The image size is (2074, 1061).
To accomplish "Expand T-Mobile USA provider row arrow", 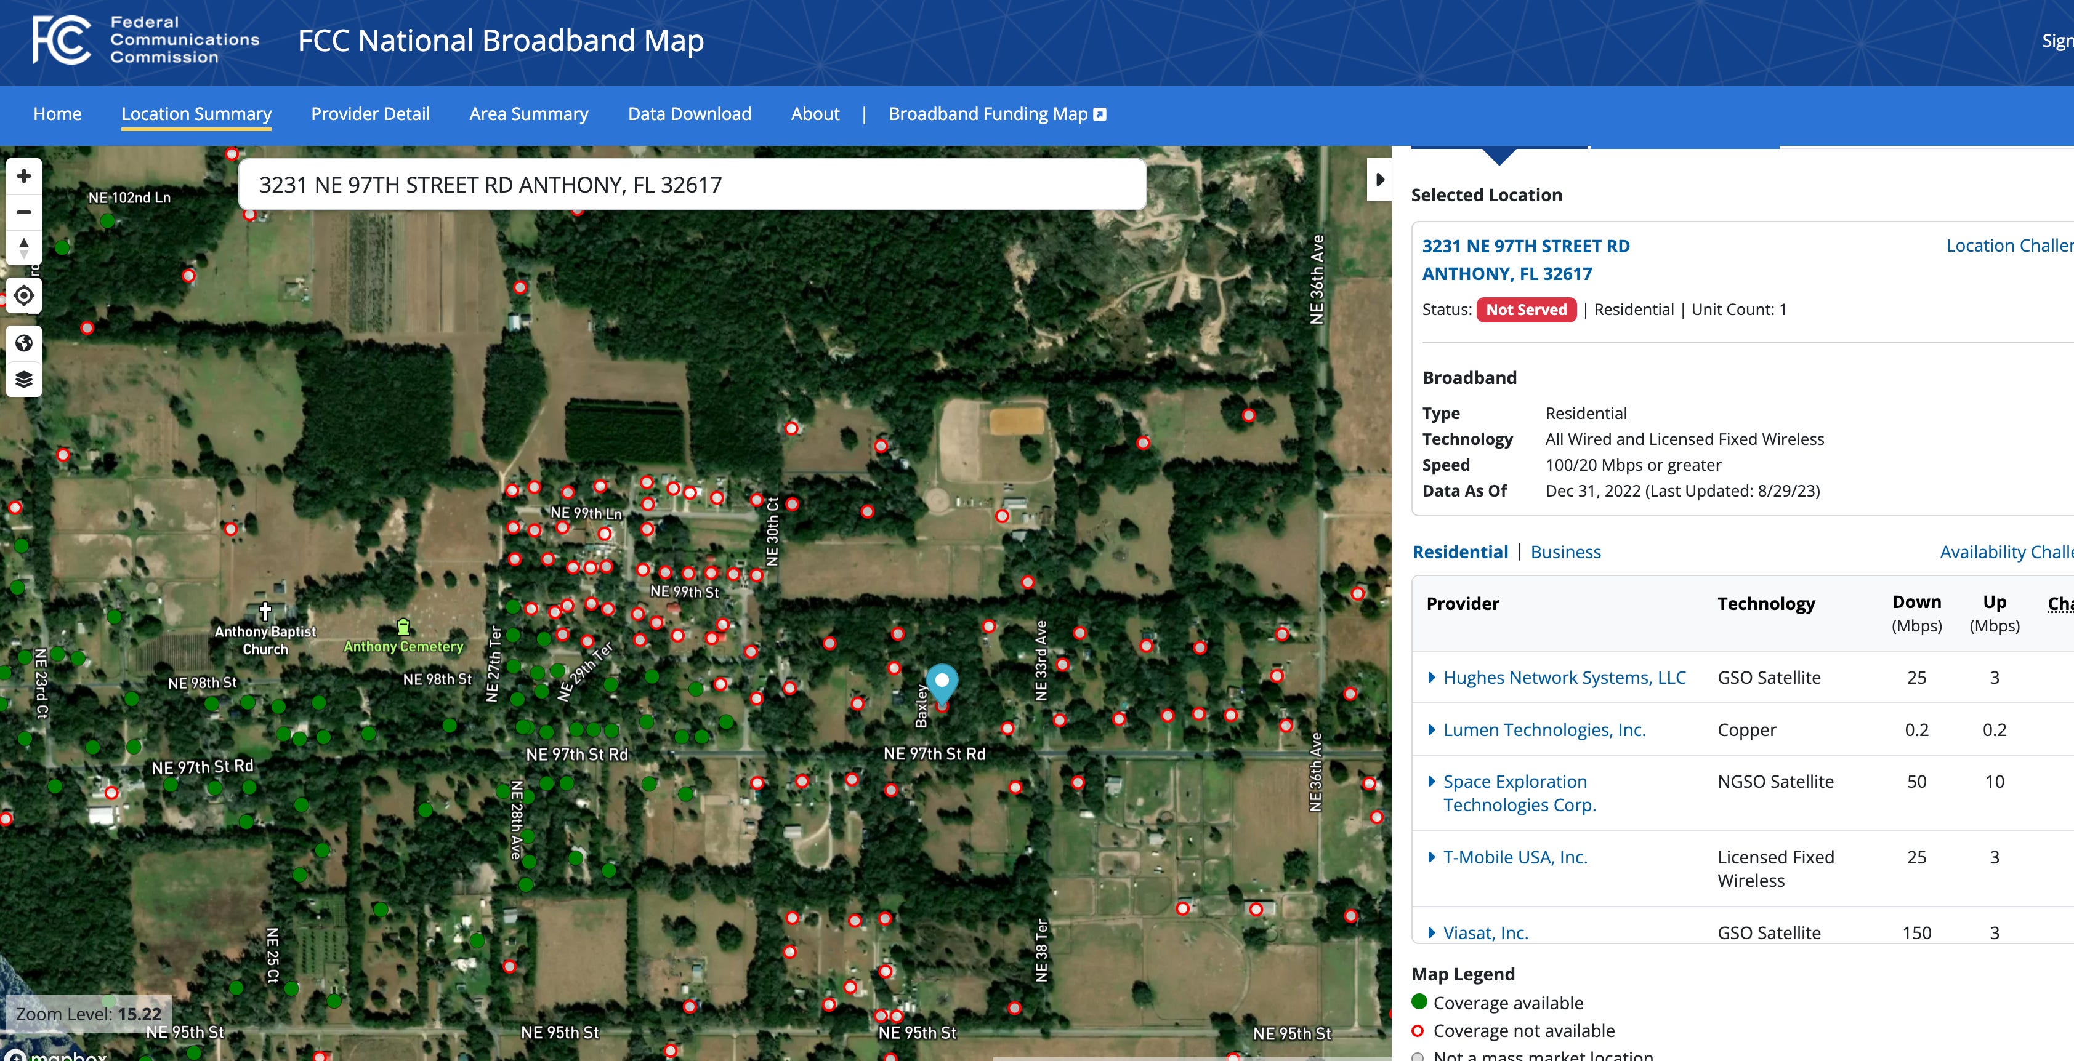I will pos(1432,857).
